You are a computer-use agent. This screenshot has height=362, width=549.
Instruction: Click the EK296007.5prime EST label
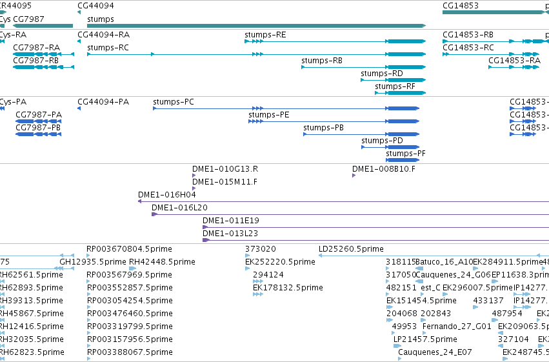477,288
